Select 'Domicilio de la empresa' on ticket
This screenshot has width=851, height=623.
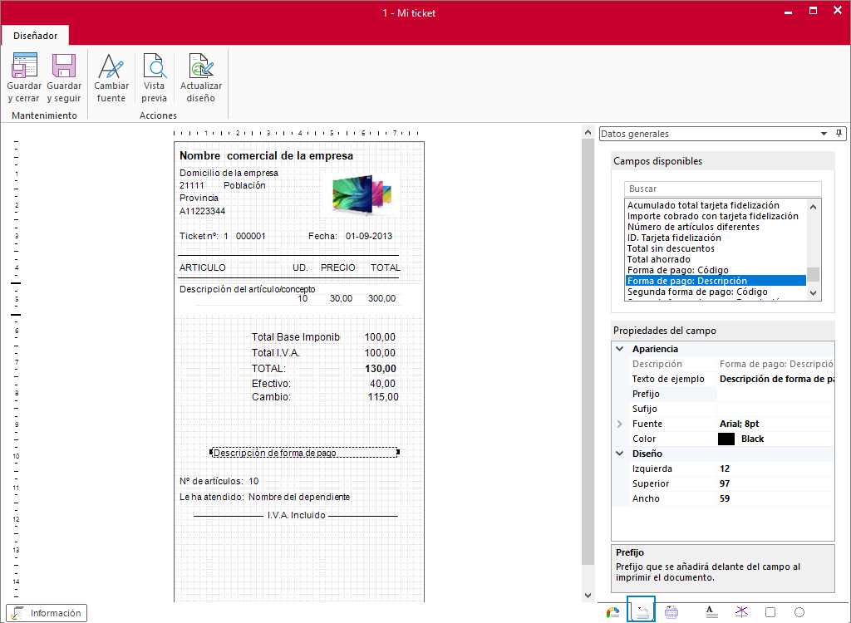tap(229, 173)
